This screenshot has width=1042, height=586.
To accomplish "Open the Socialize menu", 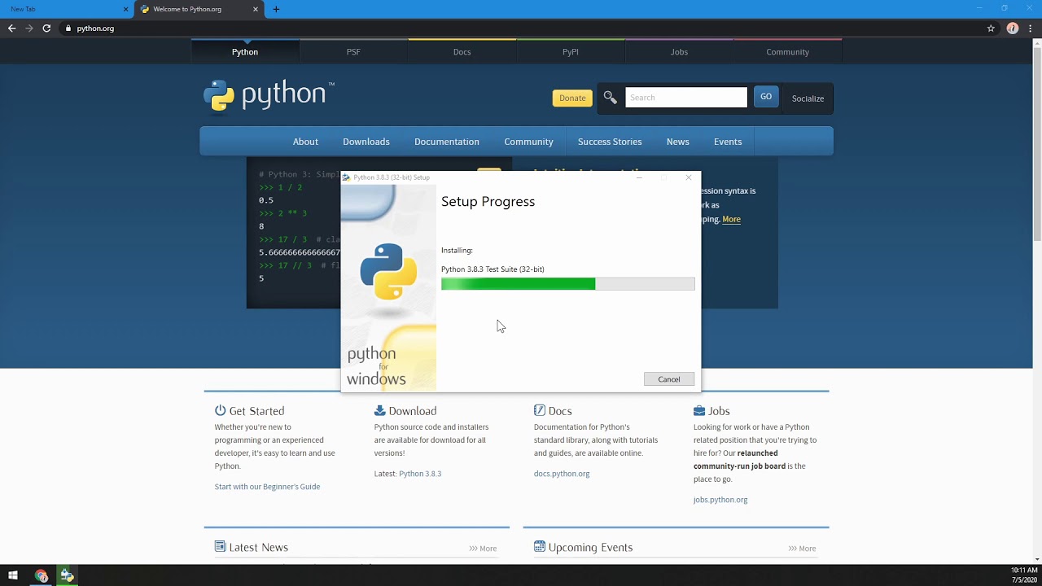I will tap(808, 98).
